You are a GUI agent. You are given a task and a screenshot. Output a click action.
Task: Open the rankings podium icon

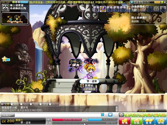coord(135,115)
